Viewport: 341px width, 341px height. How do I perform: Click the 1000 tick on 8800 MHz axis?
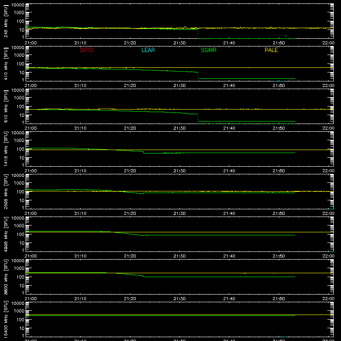pyautogui.click(x=19, y=269)
